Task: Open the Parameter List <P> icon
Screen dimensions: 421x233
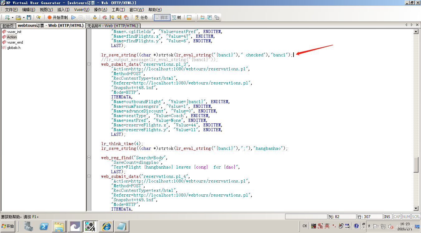Action: (x=210, y=17)
